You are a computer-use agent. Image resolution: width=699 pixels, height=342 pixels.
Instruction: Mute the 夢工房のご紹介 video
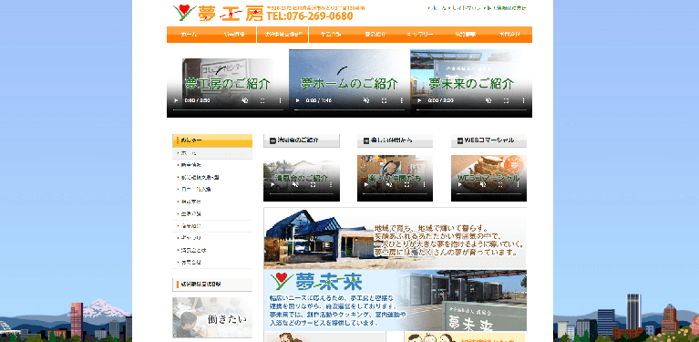[245, 100]
